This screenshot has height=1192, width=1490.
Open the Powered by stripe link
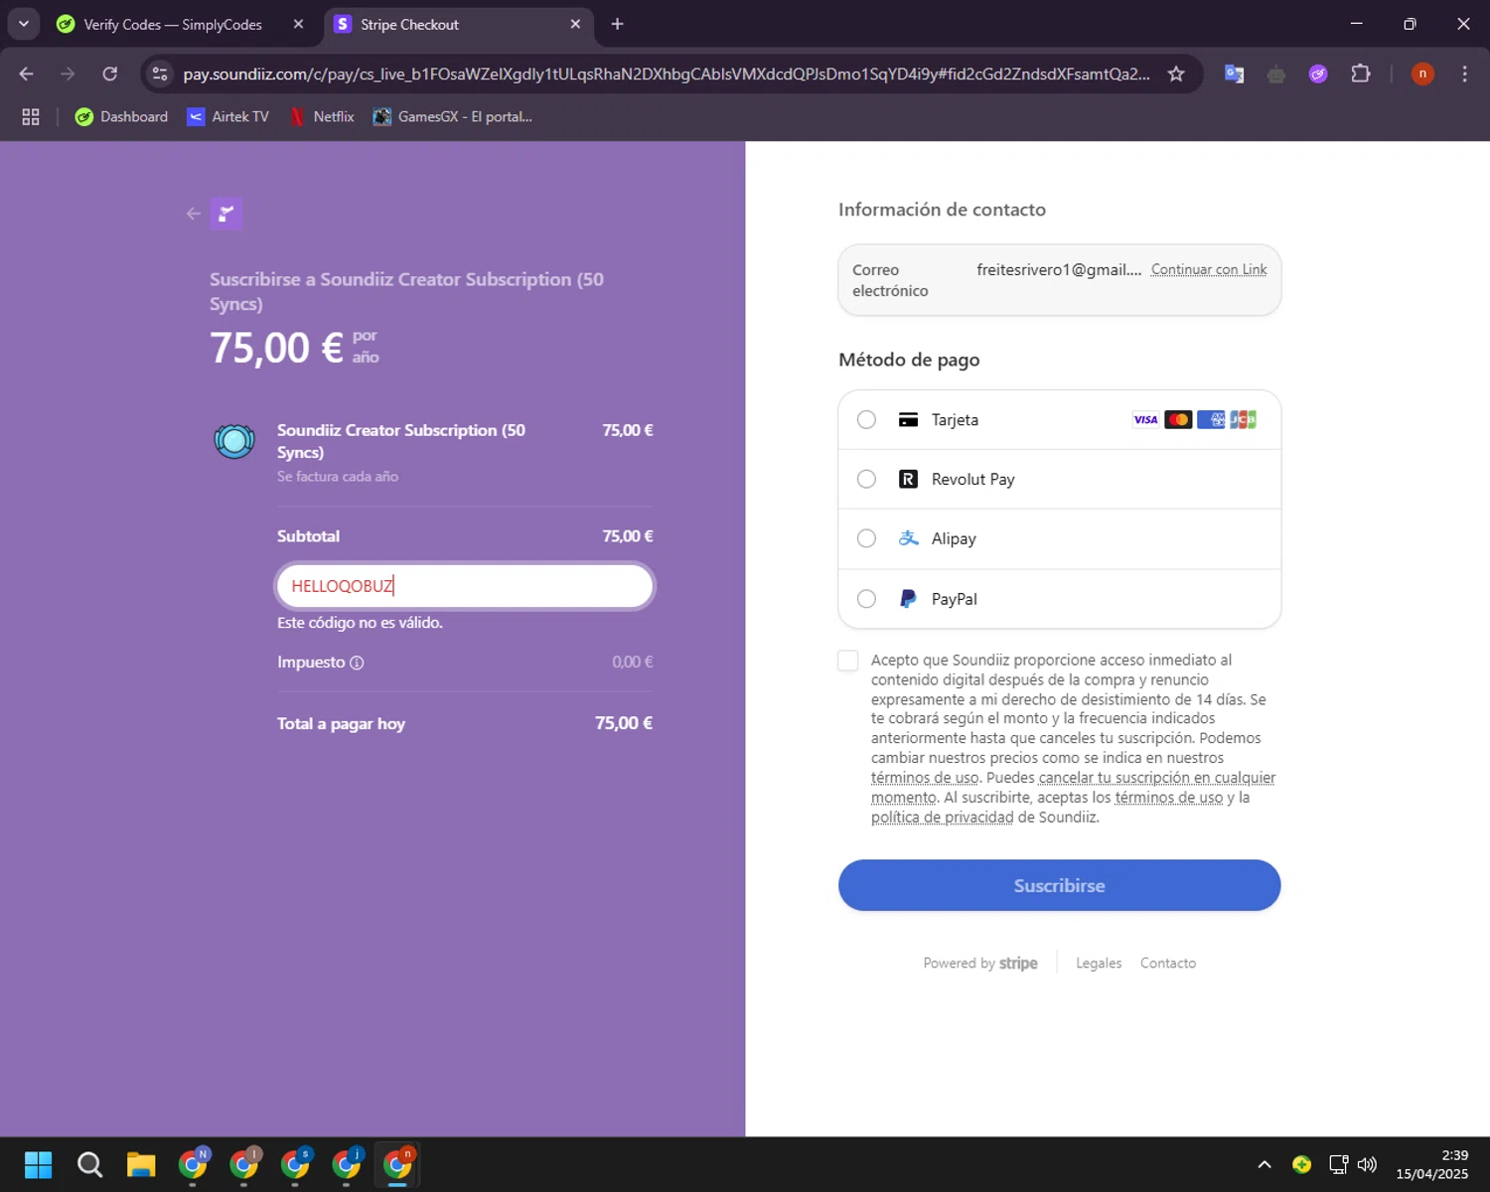[x=980, y=964]
